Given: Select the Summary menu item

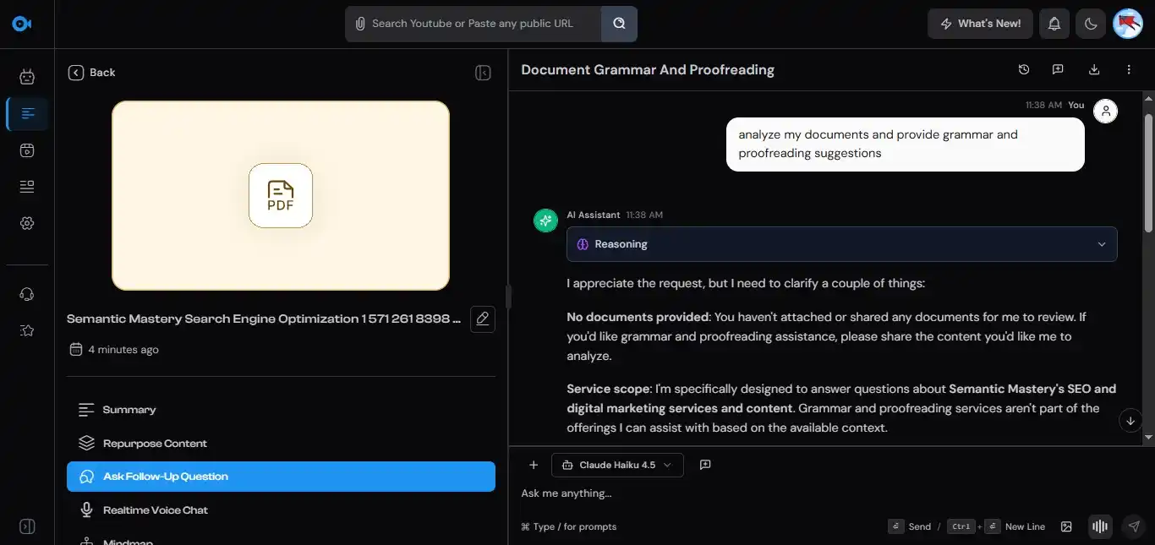Looking at the screenshot, I should tap(129, 410).
